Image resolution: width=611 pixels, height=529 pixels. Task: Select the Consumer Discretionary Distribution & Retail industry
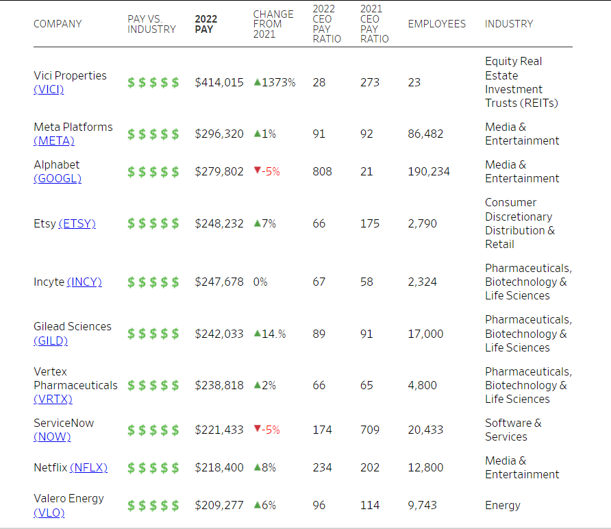(x=520, y=223)
